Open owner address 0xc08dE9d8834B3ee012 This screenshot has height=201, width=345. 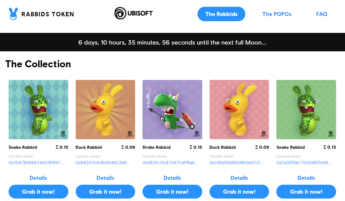(236, 163)
